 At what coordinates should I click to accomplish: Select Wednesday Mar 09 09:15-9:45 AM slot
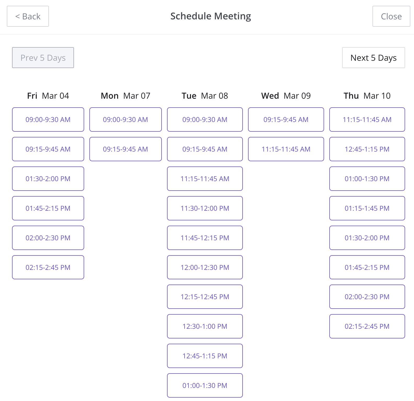(286, 120)
